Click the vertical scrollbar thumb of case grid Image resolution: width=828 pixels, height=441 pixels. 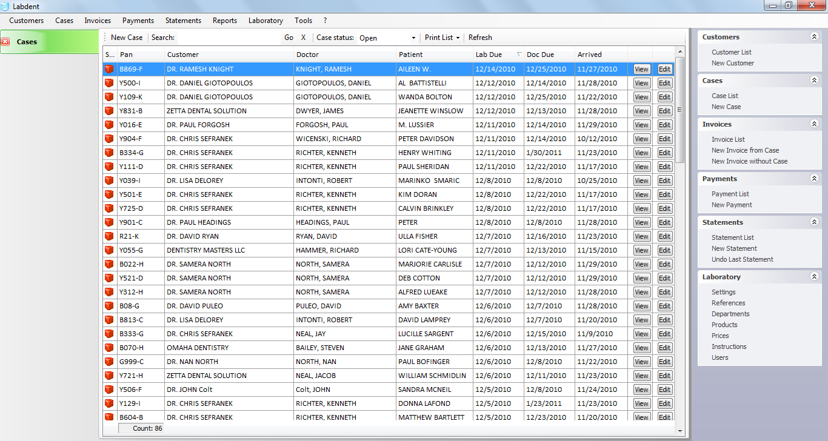point(679,110)
